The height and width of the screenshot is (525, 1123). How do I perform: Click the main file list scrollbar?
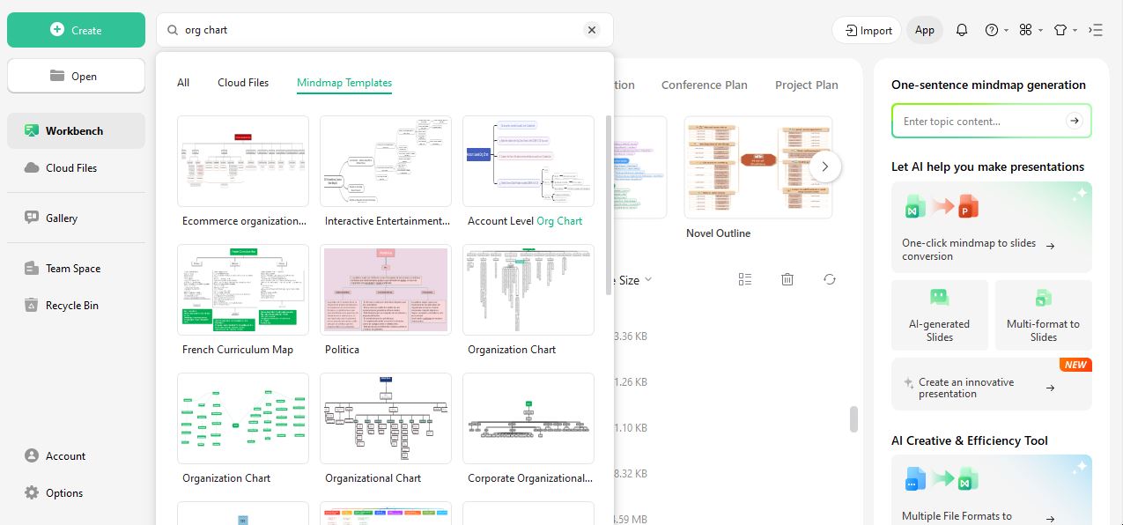[x=853, y=419]
